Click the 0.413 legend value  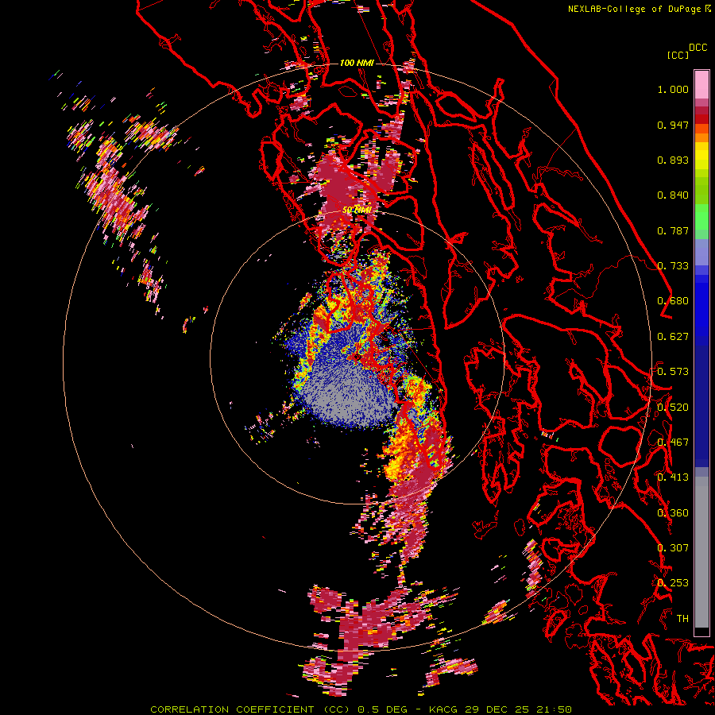click(x=673, y=477)
